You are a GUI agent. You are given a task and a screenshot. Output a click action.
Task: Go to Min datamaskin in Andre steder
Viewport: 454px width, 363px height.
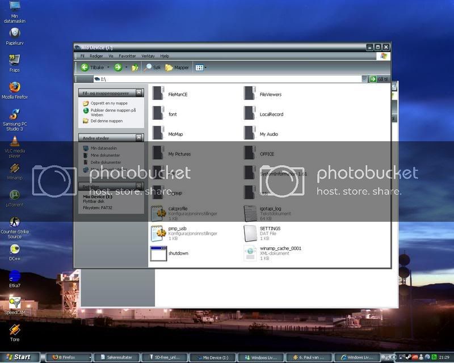point(100,148)
